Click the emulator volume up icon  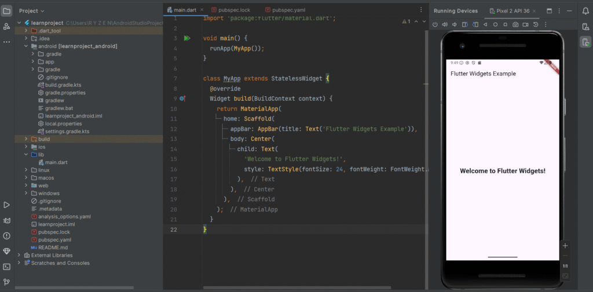[x=444, y=24]
